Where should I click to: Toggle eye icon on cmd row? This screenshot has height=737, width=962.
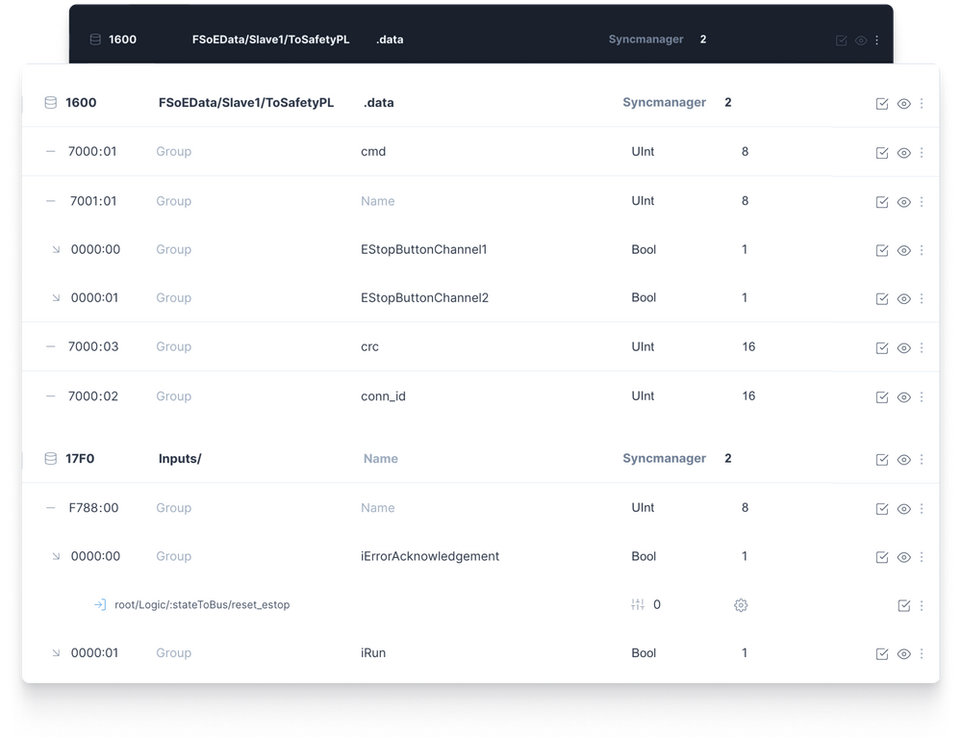[x=903, y=153]
